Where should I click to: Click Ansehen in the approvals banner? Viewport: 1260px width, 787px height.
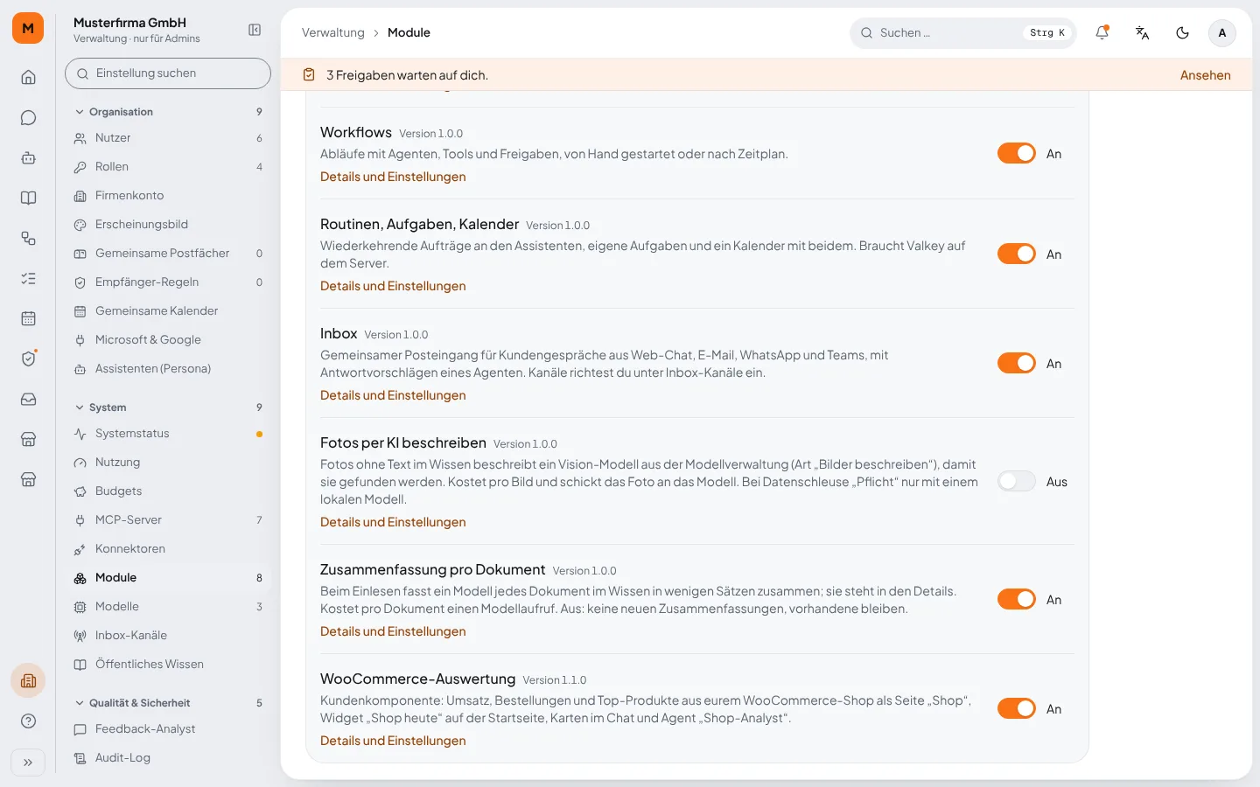pos(1205,75)
